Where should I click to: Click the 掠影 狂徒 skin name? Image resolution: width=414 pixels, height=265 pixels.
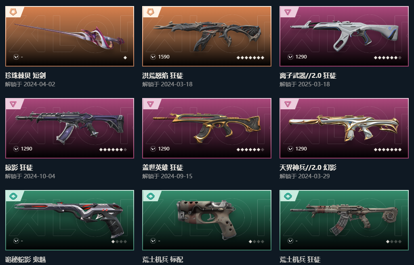tap(19, 167)
